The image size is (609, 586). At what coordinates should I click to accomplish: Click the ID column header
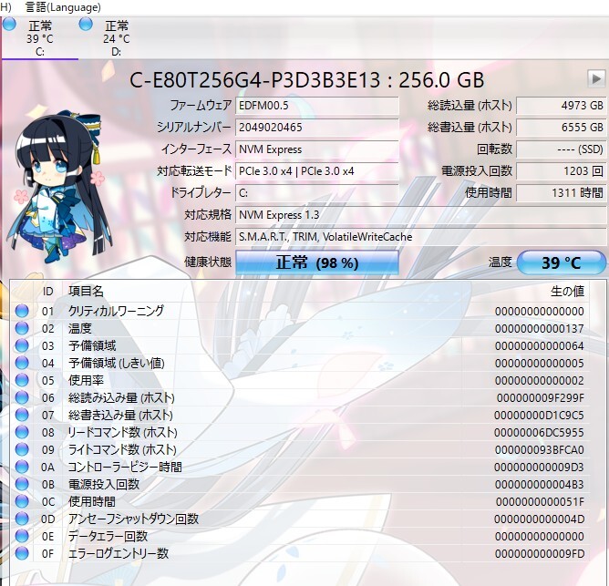pyautogui.click(x=47, y=292)
